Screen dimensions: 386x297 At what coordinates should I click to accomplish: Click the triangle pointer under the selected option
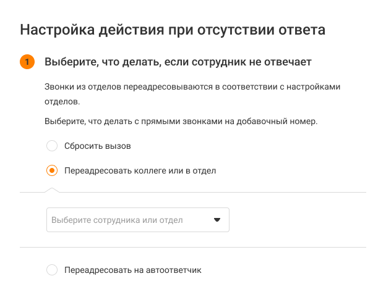tap(53, 190)
